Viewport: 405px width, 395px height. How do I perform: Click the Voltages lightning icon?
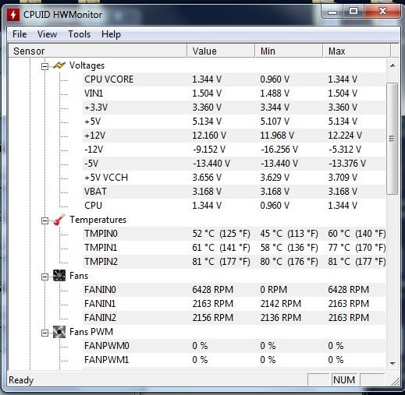pyautogui.click(x=59, y=65)
